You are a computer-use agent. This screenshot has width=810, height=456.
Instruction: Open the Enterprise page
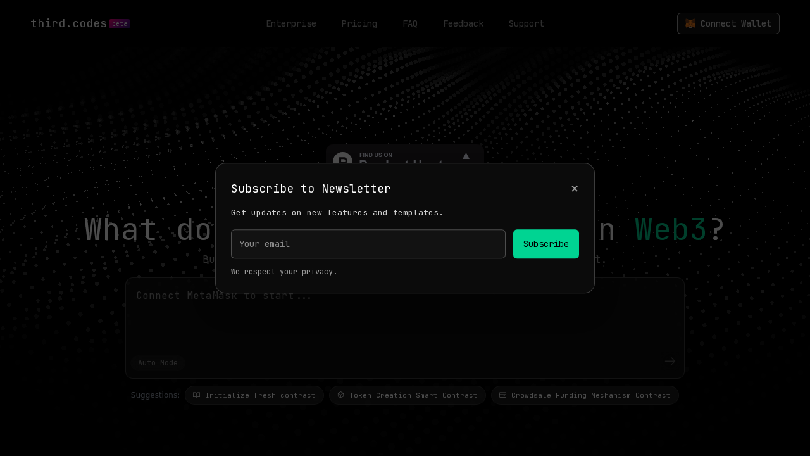click(x=291, y=23)
